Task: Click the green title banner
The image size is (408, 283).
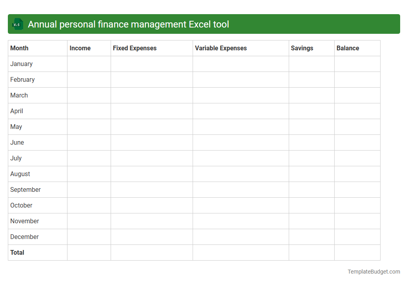Action: 204,24
